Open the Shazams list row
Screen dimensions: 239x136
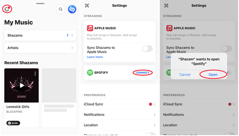coord(40,35)
